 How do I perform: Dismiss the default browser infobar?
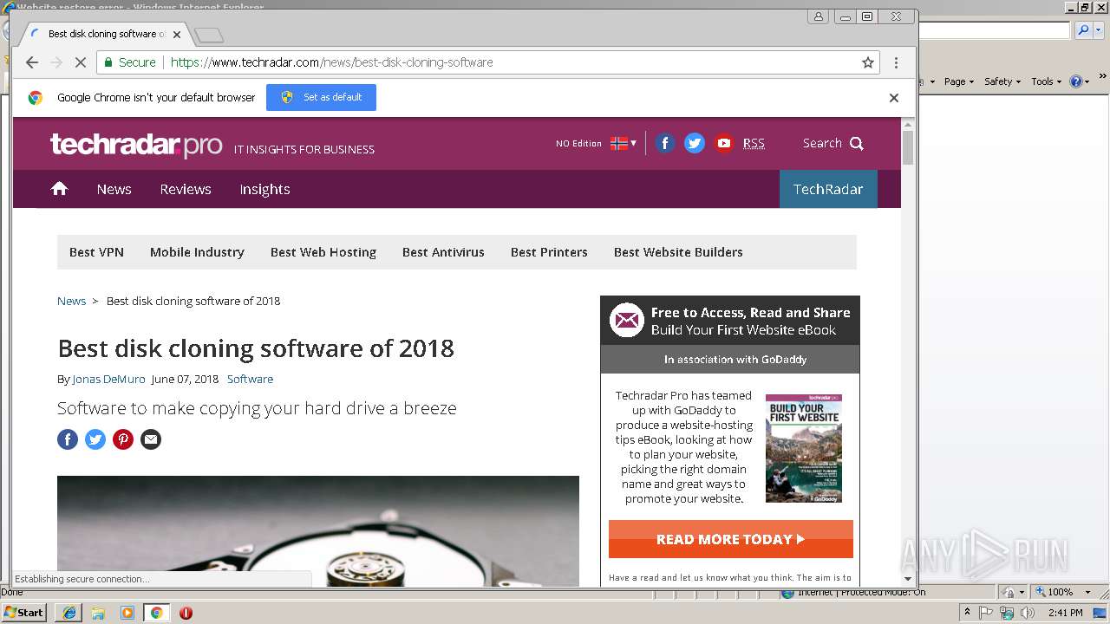coord(893,98)
